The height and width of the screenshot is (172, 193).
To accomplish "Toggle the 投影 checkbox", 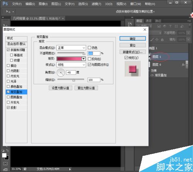I will pyautogui.click(x=8, y=107).
